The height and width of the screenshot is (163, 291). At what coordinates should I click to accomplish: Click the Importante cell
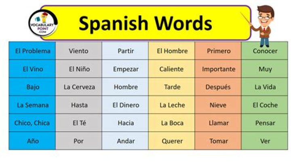point(219,69)
